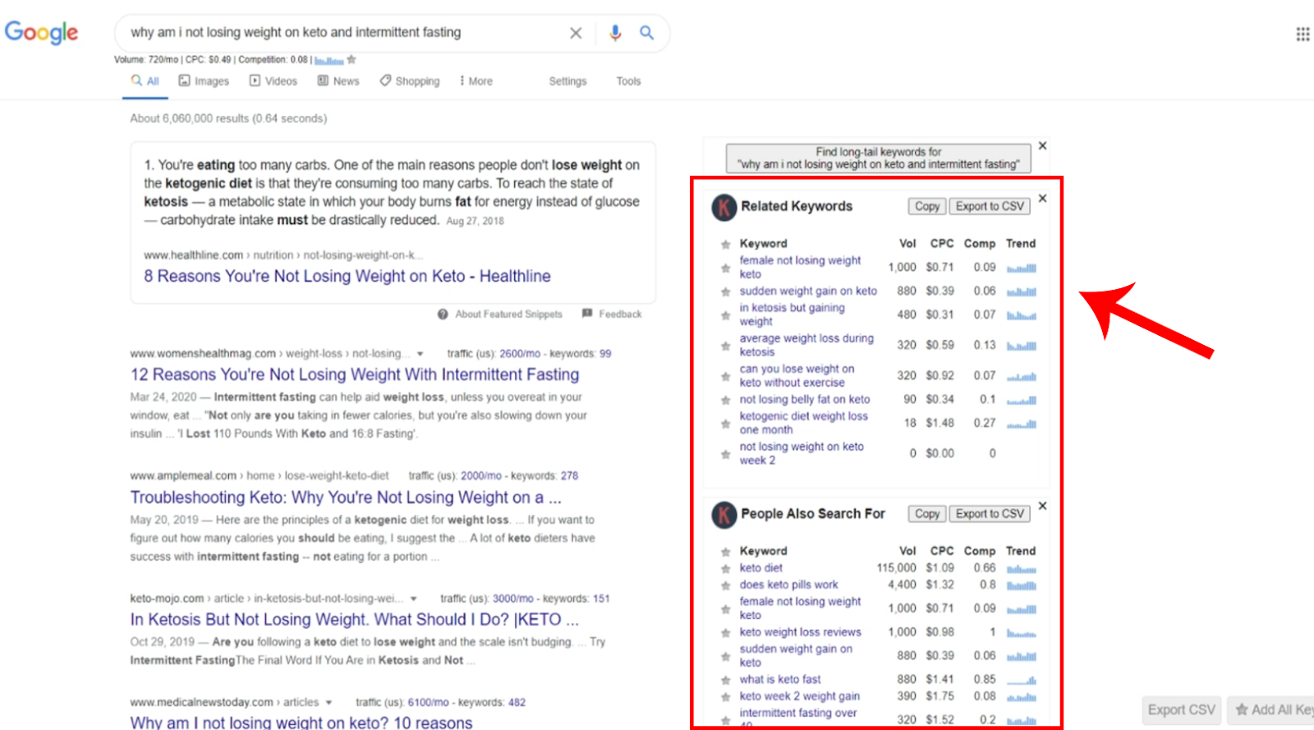The height and width of the screenshot is (730, 1314).
Task: Sort Related Keywords by Comp column
Action: pos(980,244)
